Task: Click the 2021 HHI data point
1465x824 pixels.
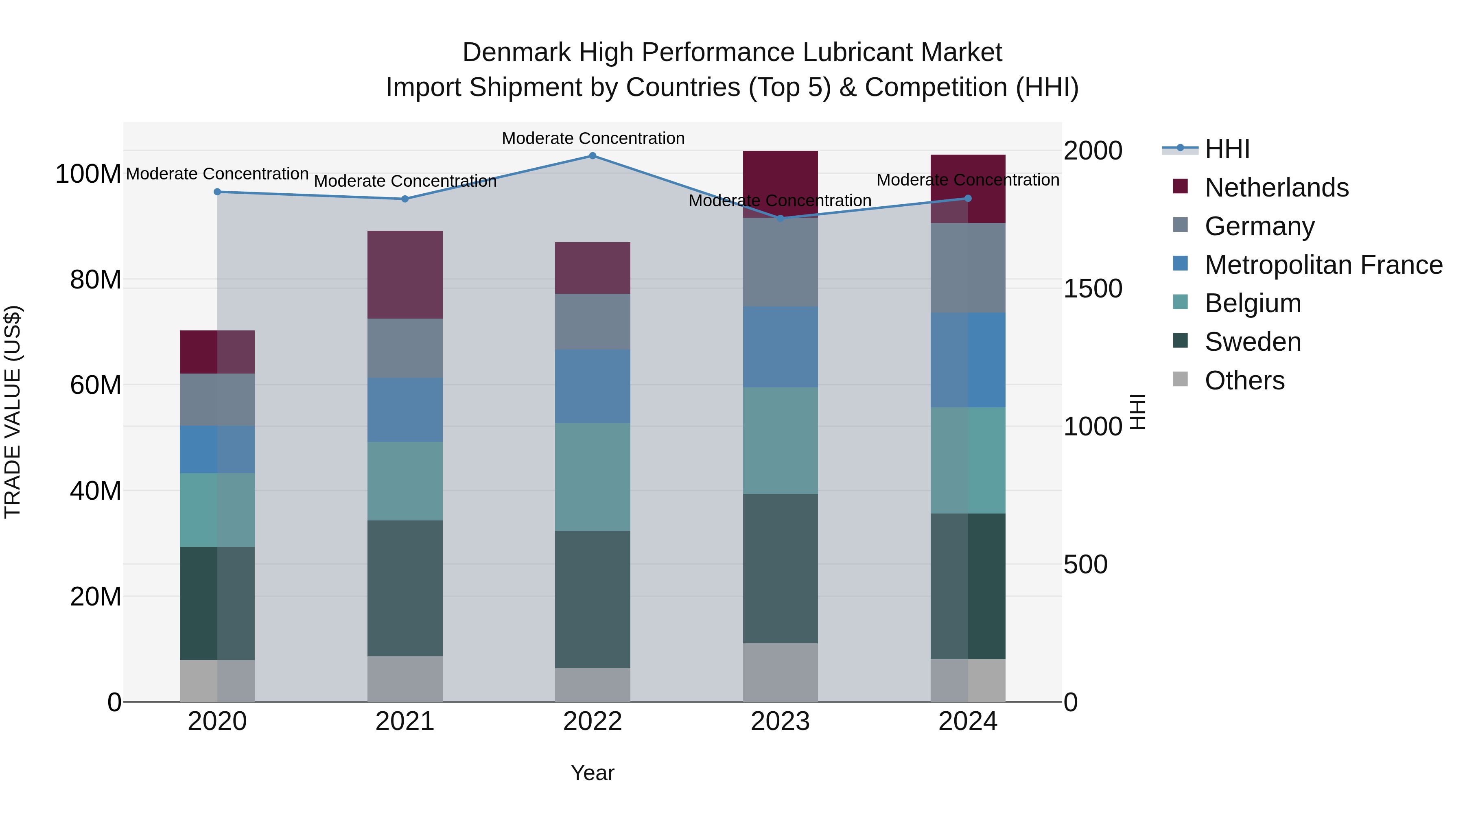Action: (405, 199)
